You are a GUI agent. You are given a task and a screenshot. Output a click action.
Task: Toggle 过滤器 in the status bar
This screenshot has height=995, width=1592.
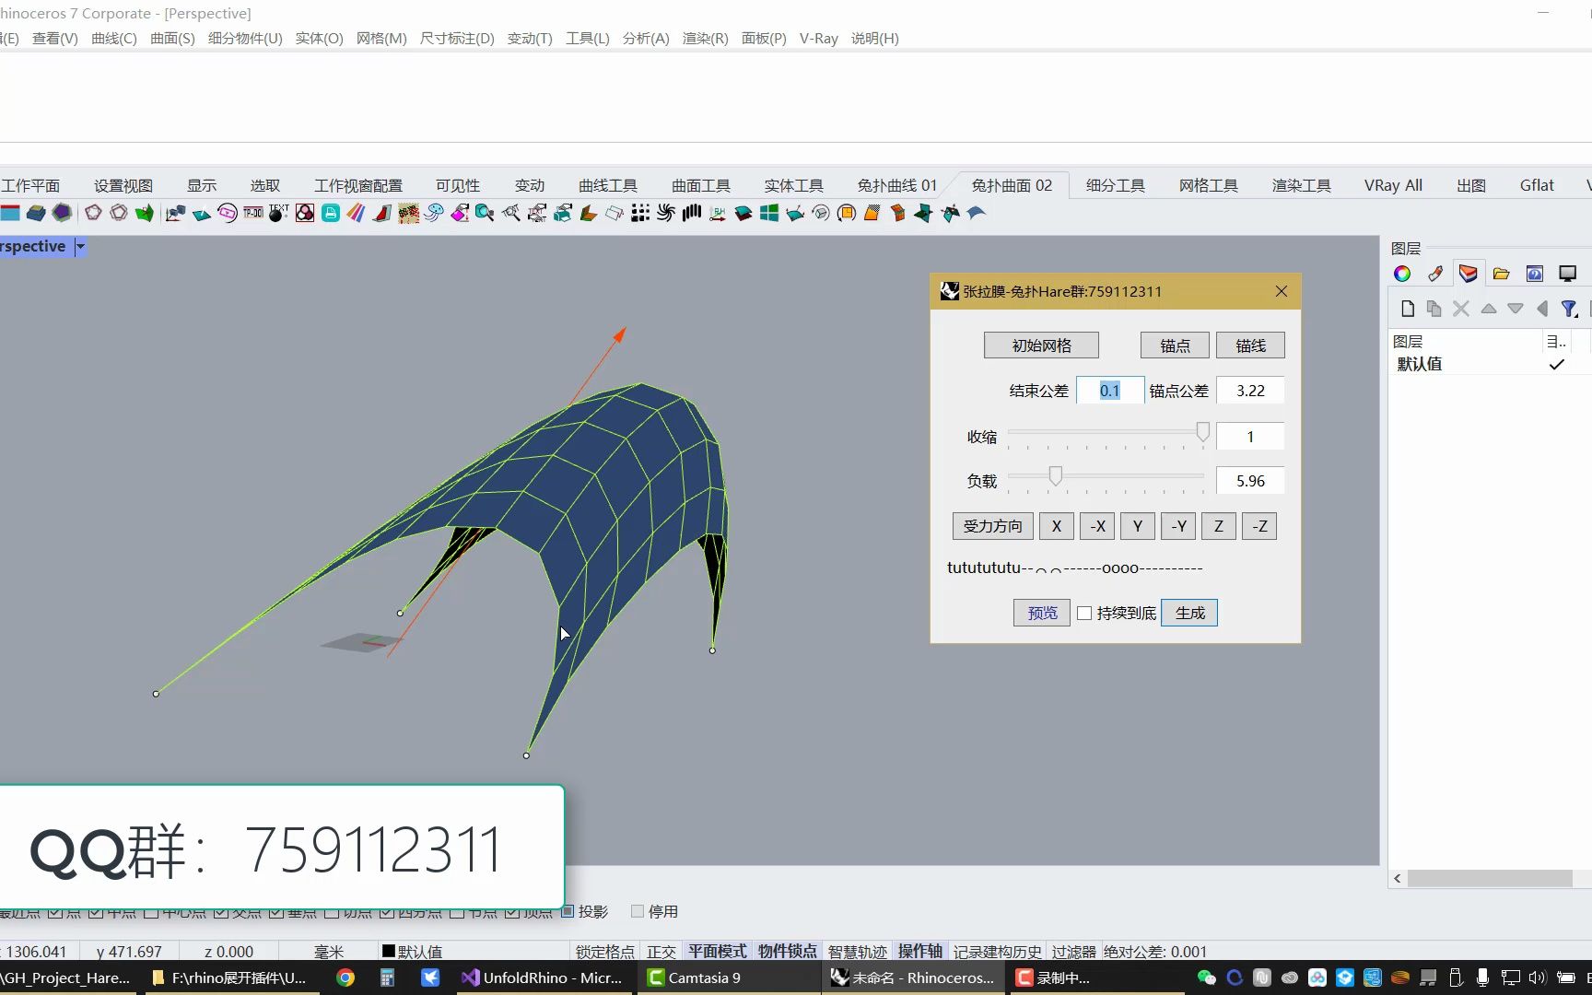pyautogui.click(x=1073, y=952)
